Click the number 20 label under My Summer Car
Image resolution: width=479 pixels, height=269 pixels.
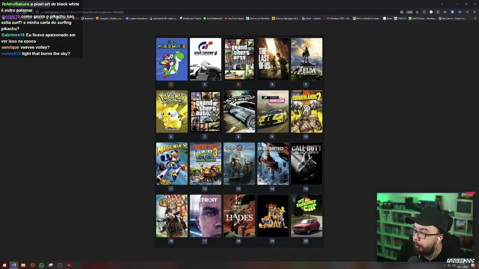coord(306,241)
